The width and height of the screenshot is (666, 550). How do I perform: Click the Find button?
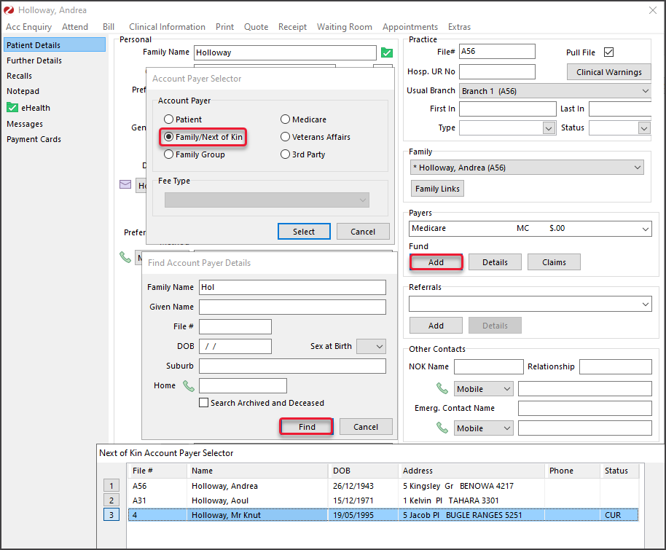[307, 427]
